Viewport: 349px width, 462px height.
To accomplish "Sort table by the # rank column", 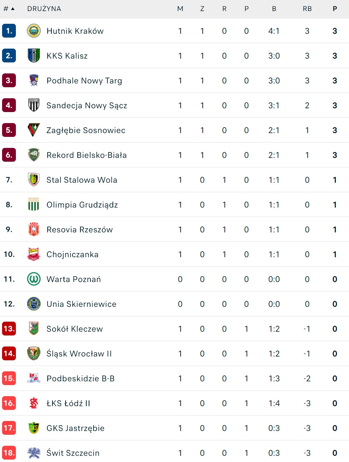I will pyautogui.click(x=9, y=9).
